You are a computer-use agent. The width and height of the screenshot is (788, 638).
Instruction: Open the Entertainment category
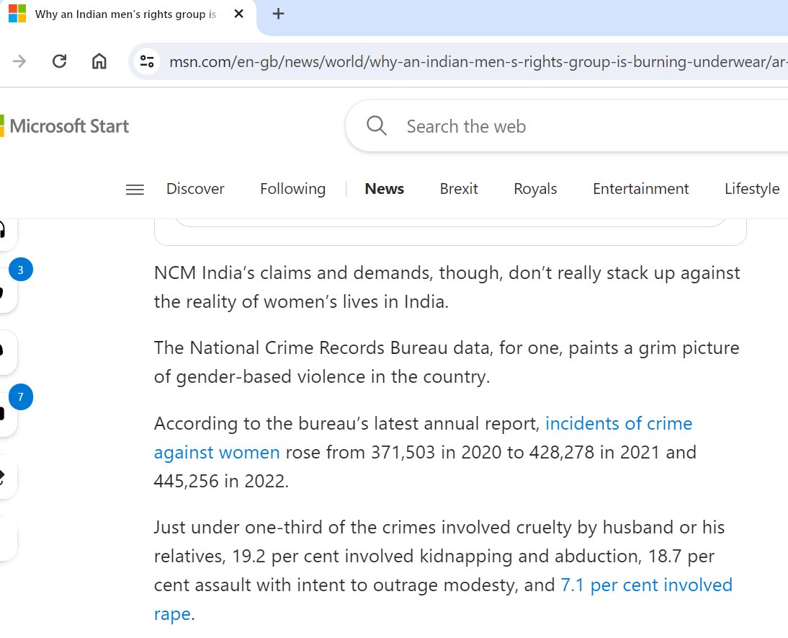tap(640, 189)
